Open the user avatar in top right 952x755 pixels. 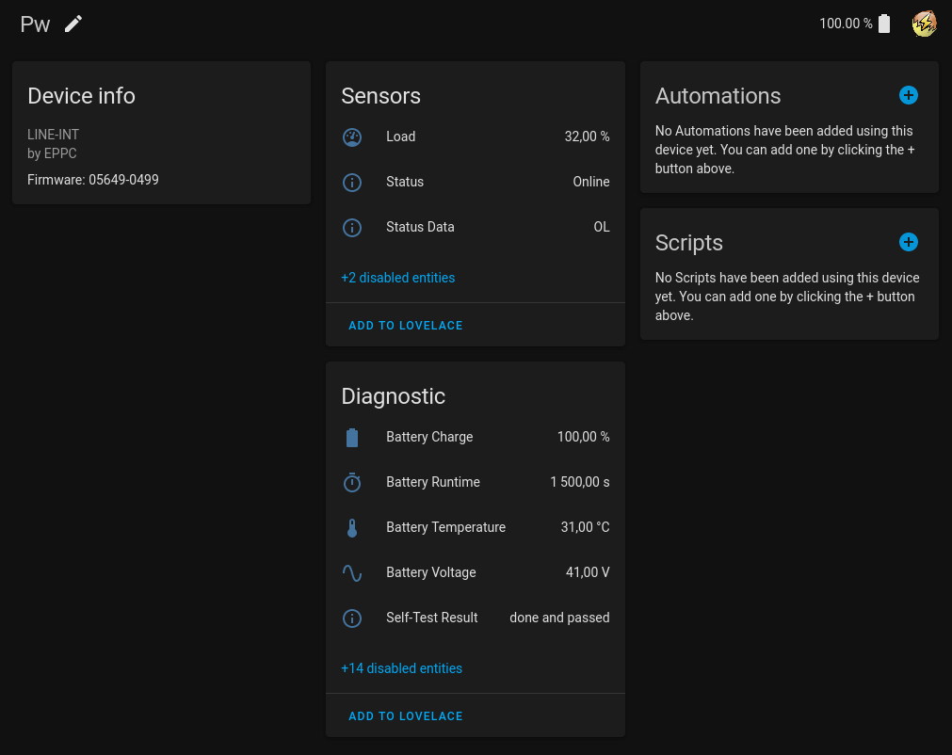924,24
